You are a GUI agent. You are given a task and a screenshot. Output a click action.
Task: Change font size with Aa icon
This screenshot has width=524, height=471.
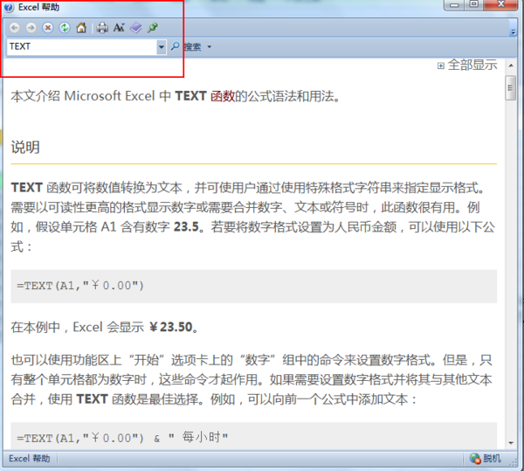pos(119,27)
